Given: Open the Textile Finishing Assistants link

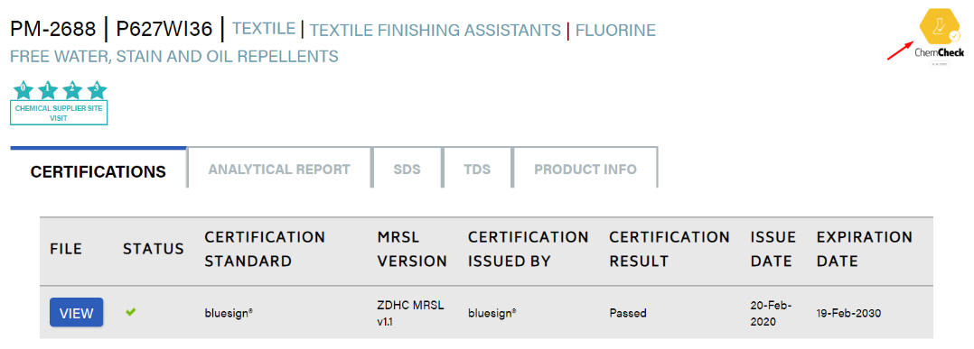Looking at the screenshot, I should (435, 30).
